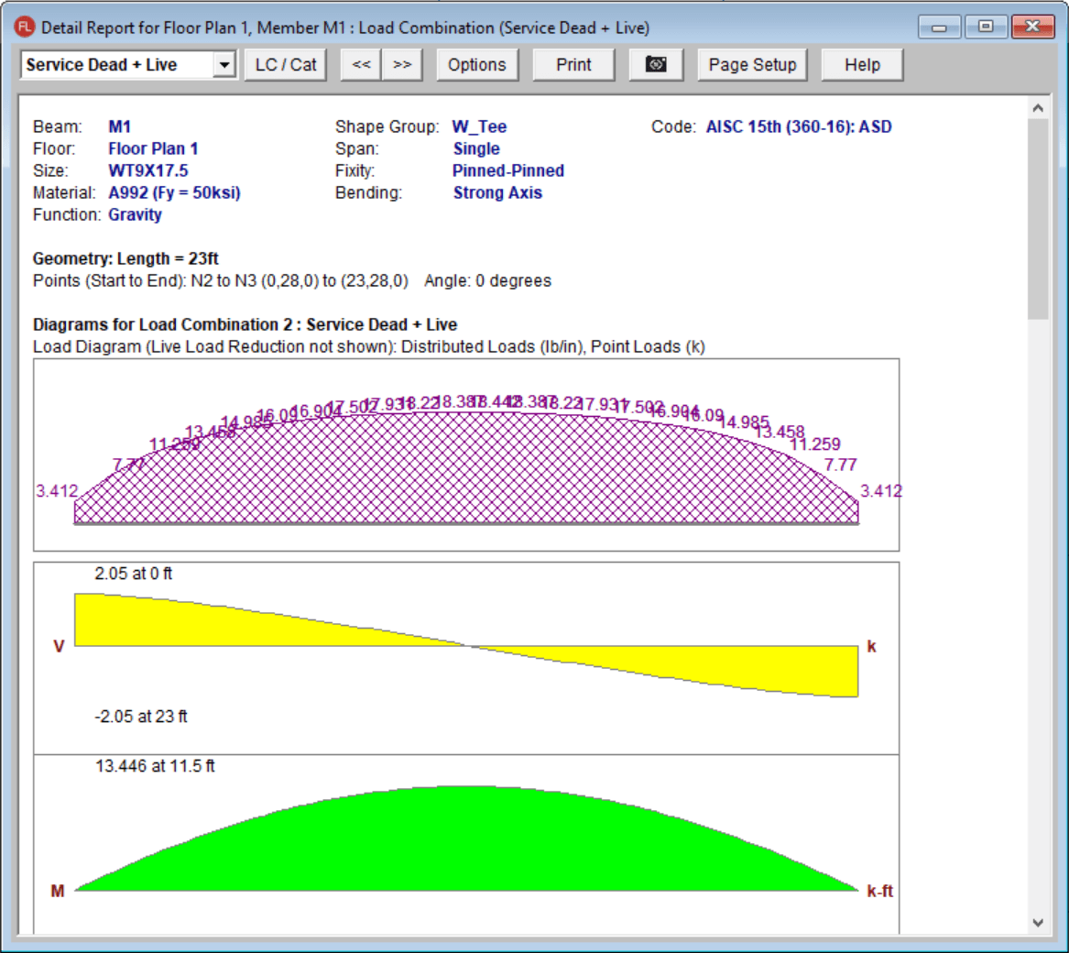Click the LC / Cat button
The height and width of the screenshot is (953, 1069).
[286, 65]
